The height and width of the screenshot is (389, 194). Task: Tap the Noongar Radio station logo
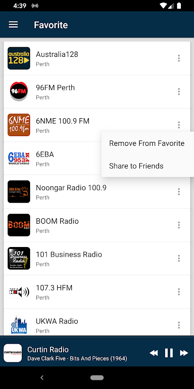(x=19, y=192)
